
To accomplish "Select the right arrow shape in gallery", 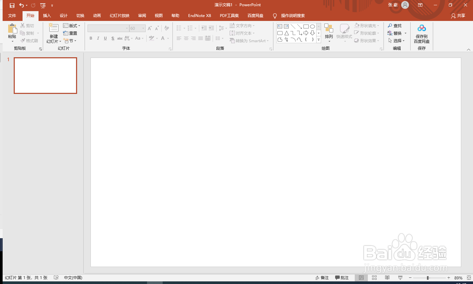I will pos(306,33).
